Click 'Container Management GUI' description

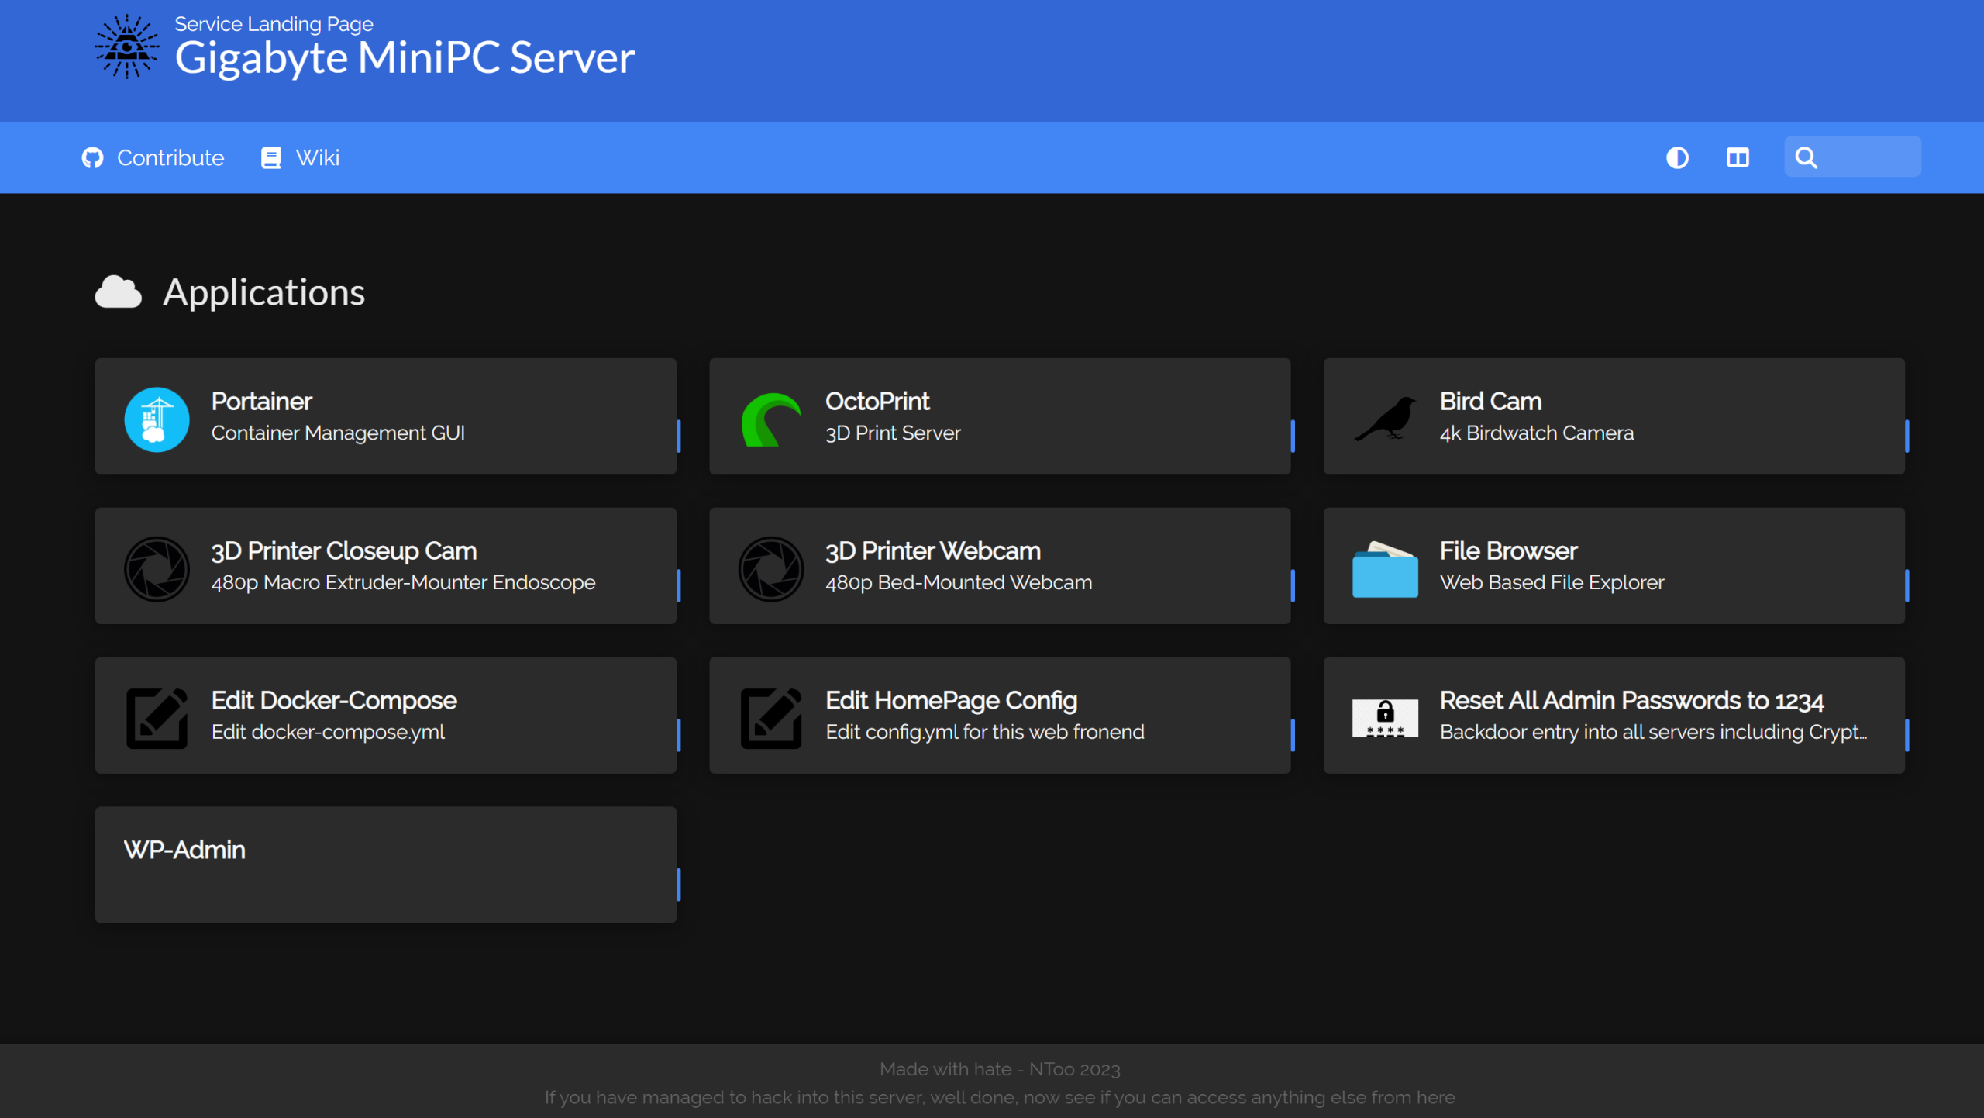(338, 433)
